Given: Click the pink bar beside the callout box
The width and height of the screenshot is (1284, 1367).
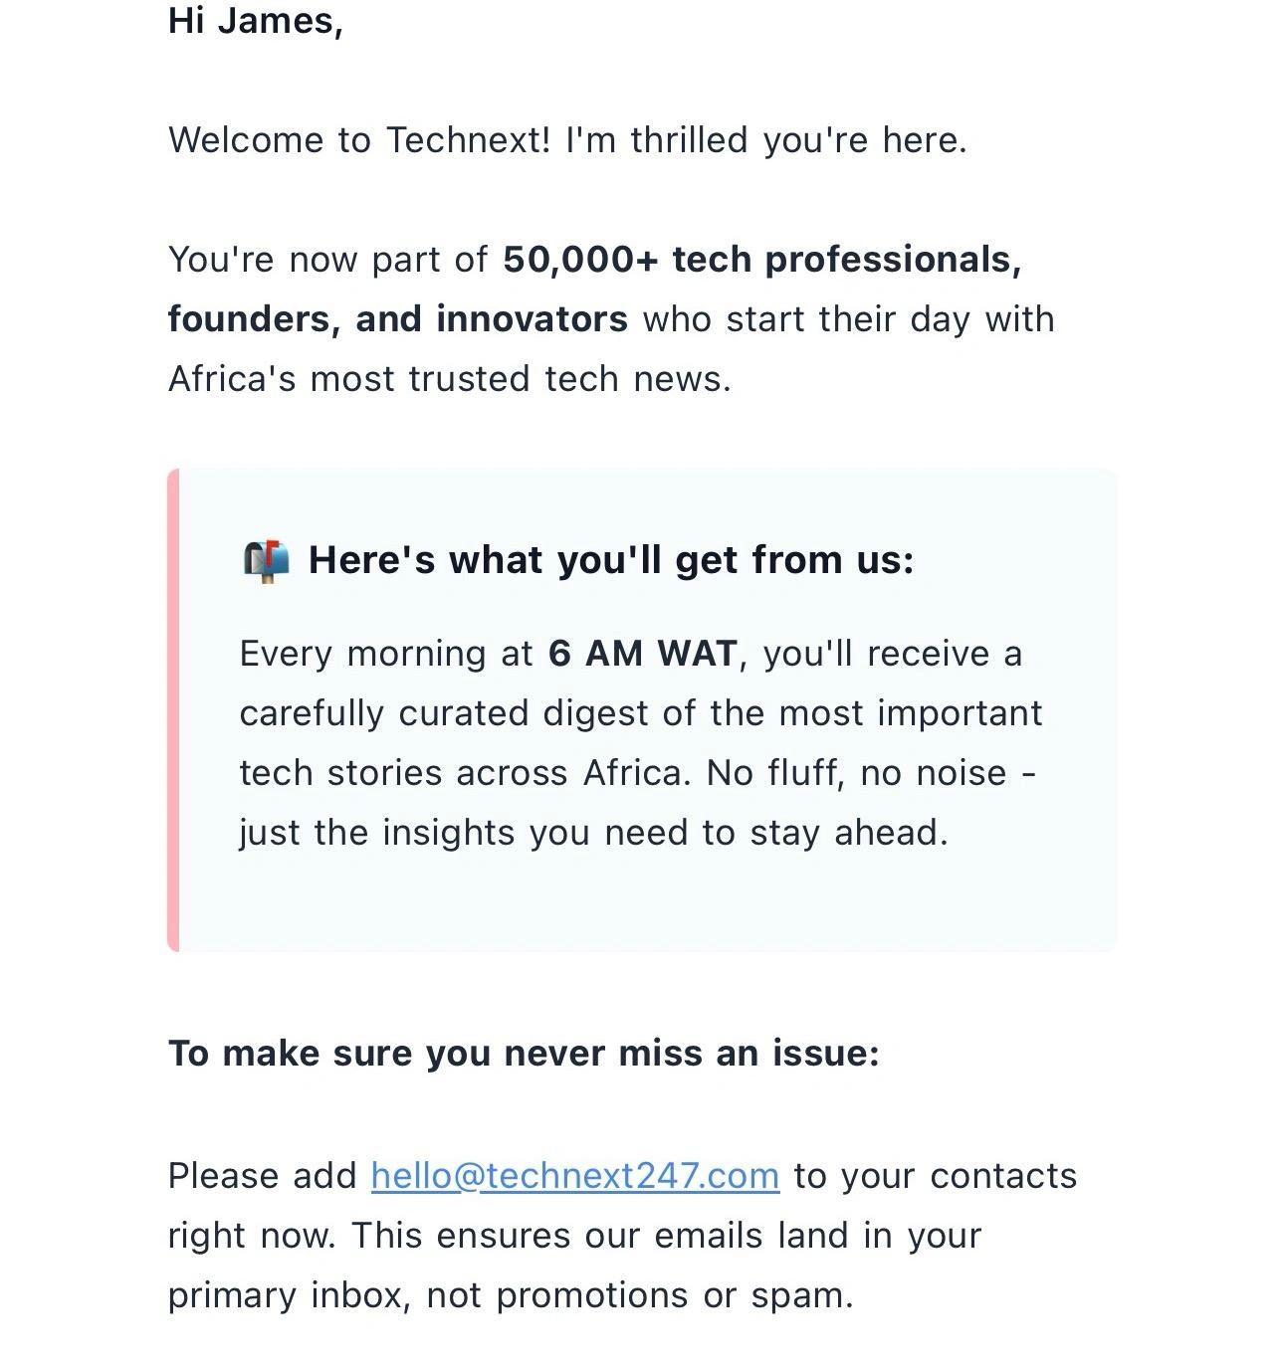Looking at the screenshot, I should 173,709.
